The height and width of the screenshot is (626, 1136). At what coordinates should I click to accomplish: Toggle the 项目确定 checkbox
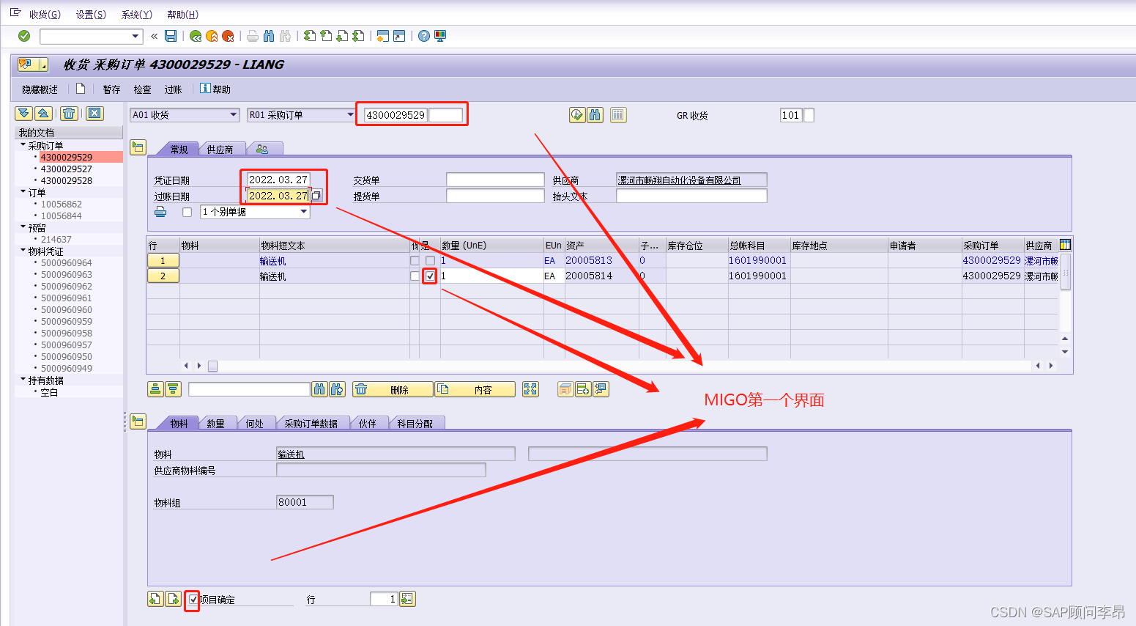coord(193,600)
